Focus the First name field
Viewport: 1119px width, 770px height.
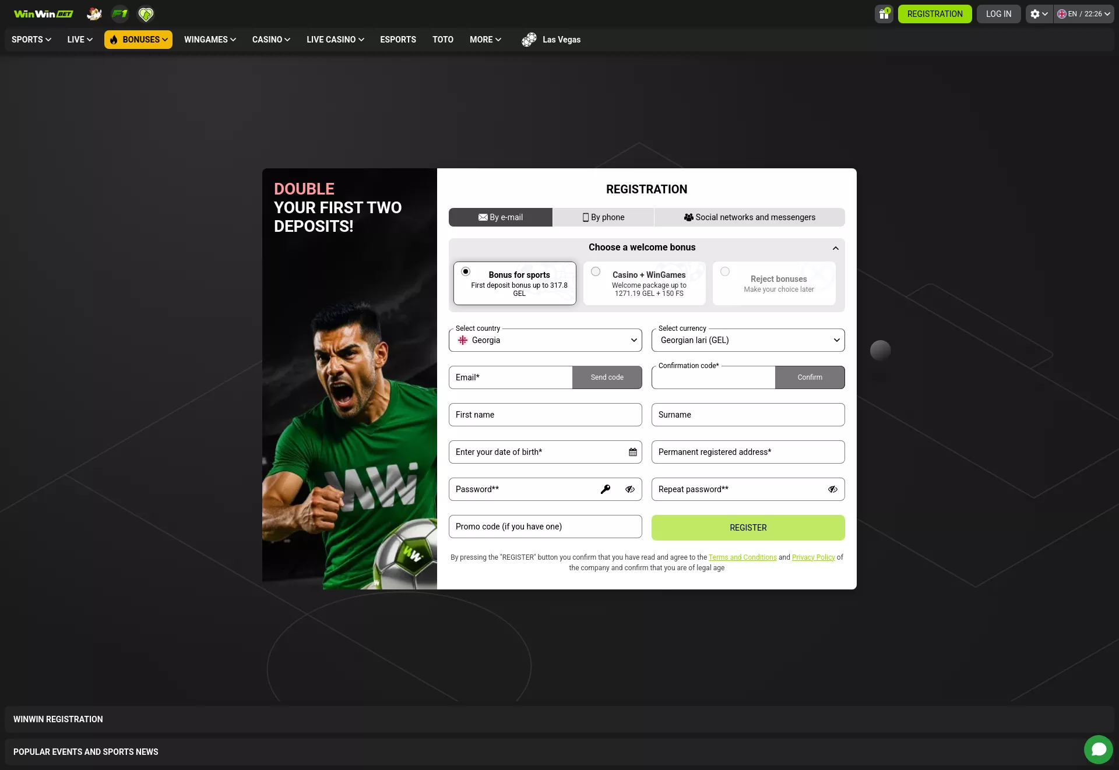click(x=546, y=415)
